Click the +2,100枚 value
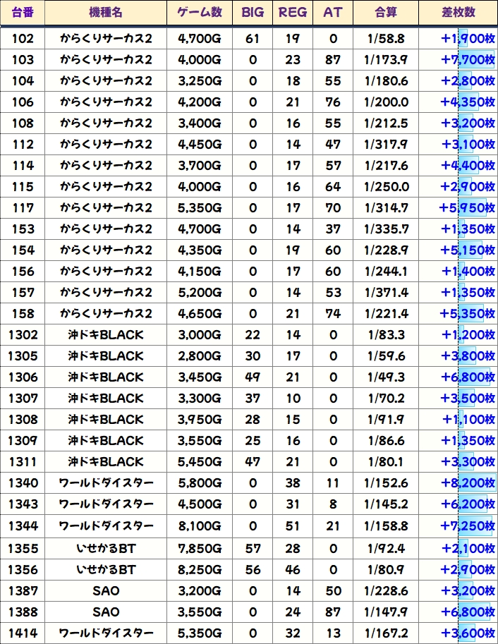 (x=468, y=548)
